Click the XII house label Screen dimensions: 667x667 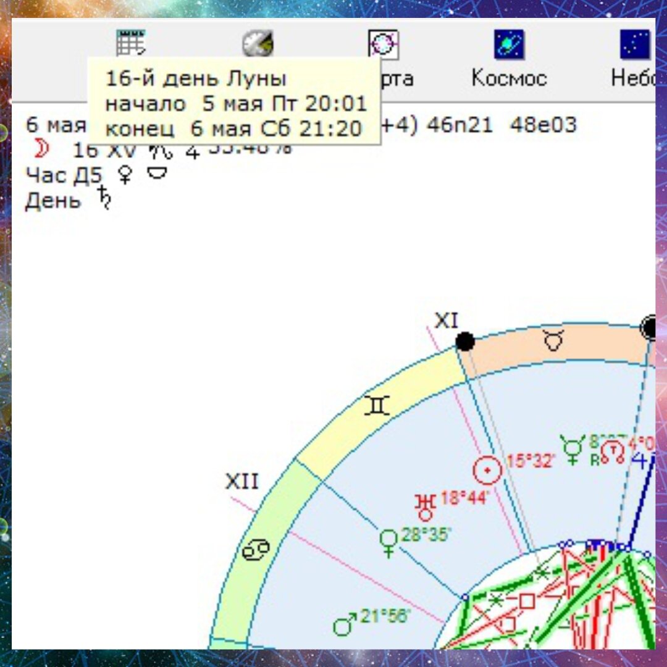[x=241, y=482]
